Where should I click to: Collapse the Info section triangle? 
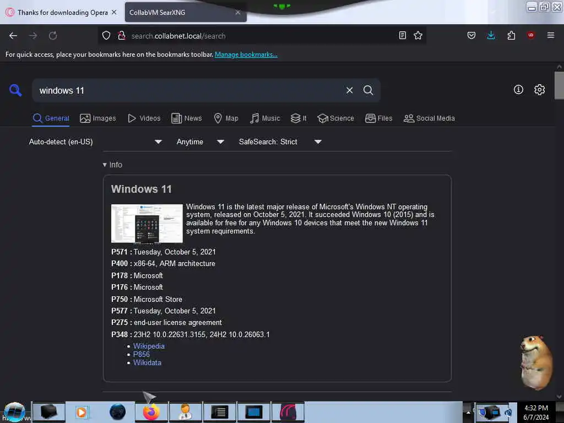point(105,165)
